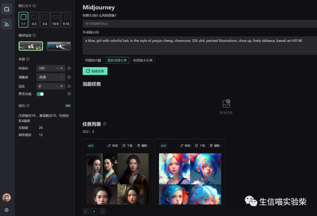Select the 吃西瓜小女孩 preset prompt tag

tap(143, 60)
